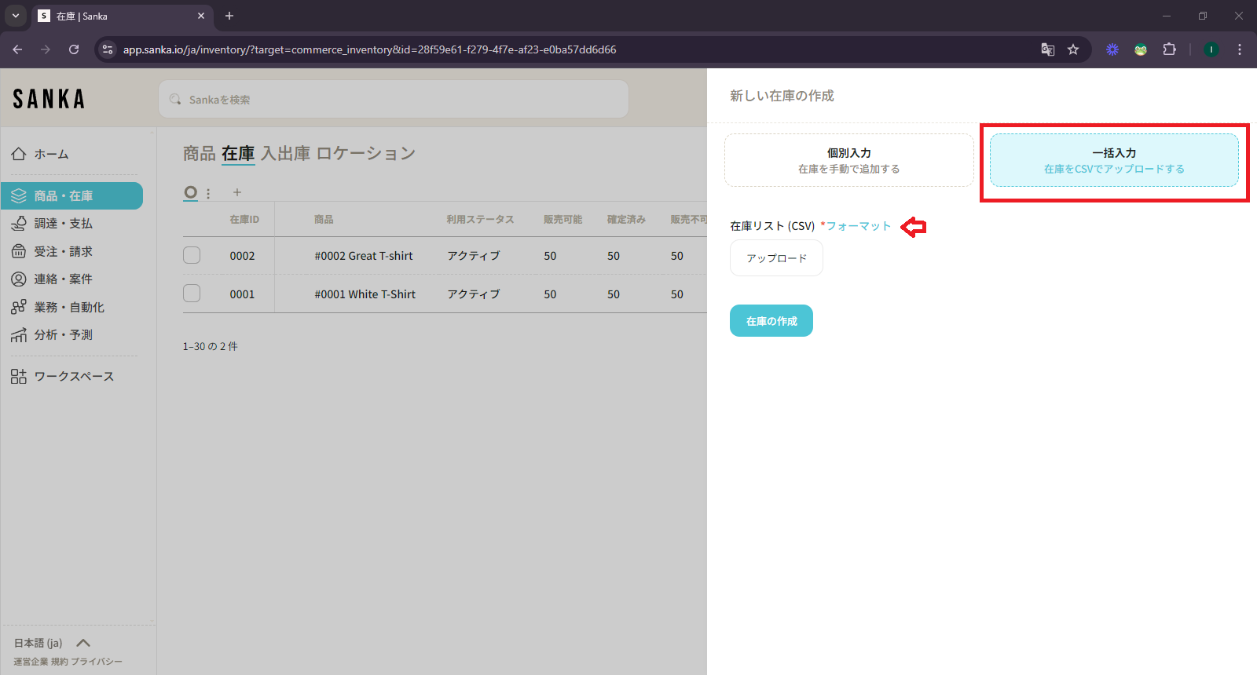Screen dimensions: 1257x675
Task: Check the box for inventory 0001
Action: coord(192,294)
